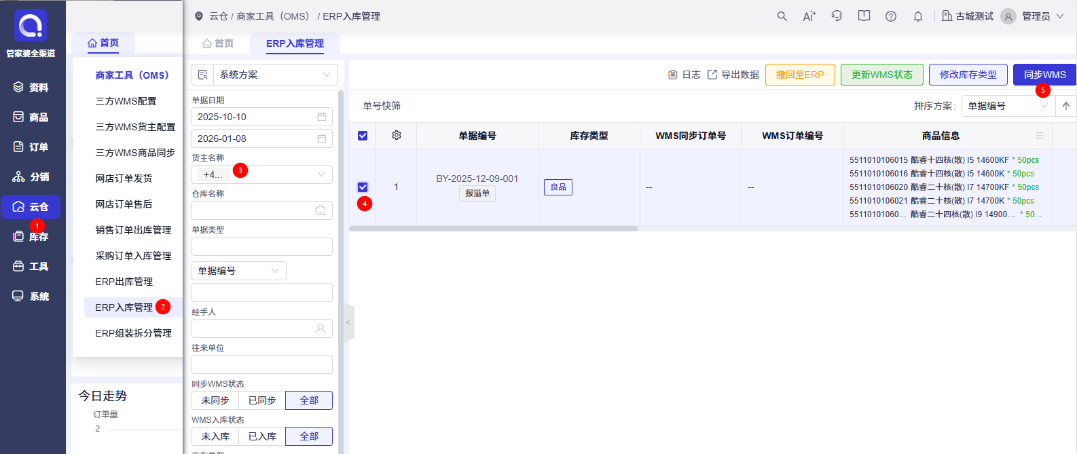Click document number BY-2025-12-09-001

[x=477, y=178]
